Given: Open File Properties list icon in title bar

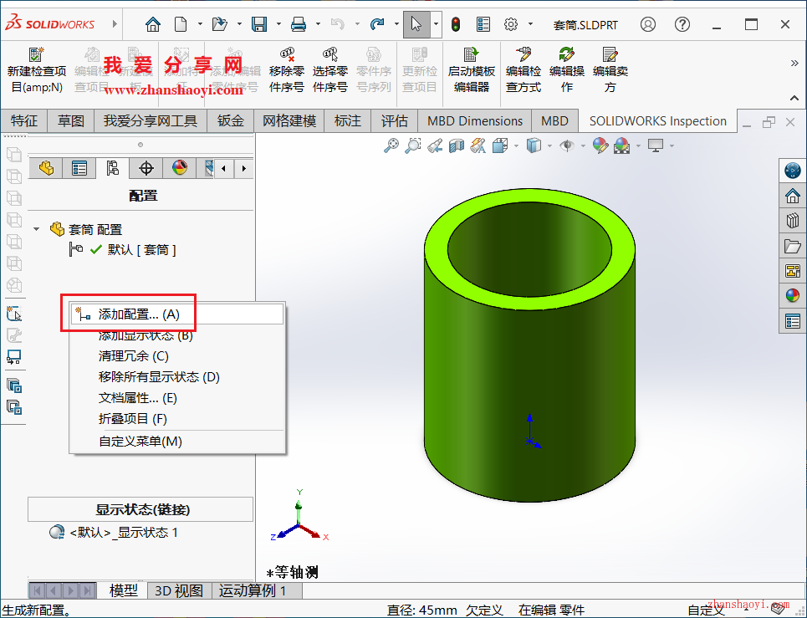Looking at the screenshot, I should tap(483, 24).
